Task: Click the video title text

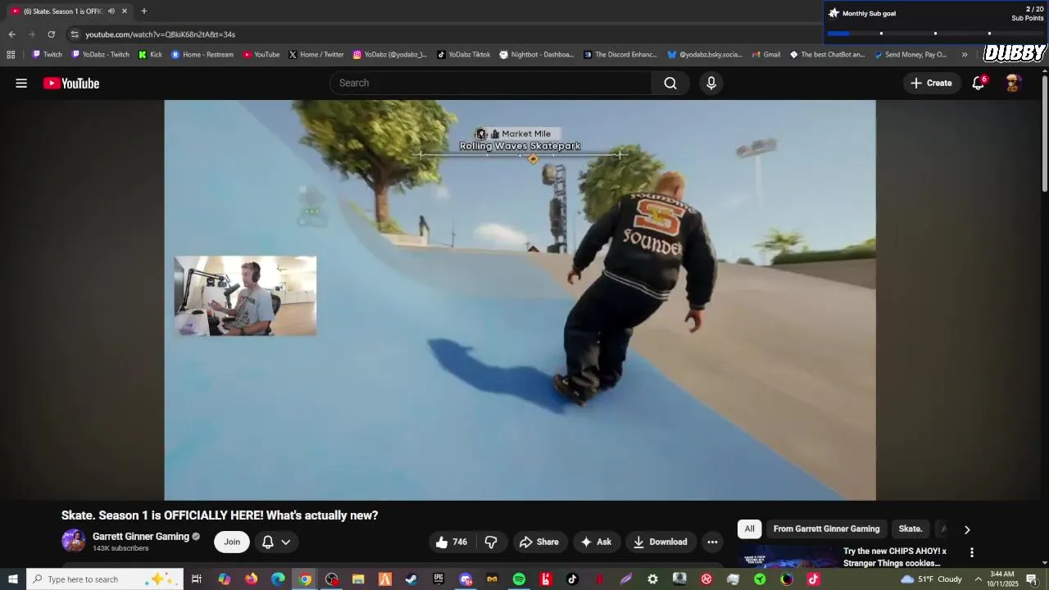Action: coord(220,515)
